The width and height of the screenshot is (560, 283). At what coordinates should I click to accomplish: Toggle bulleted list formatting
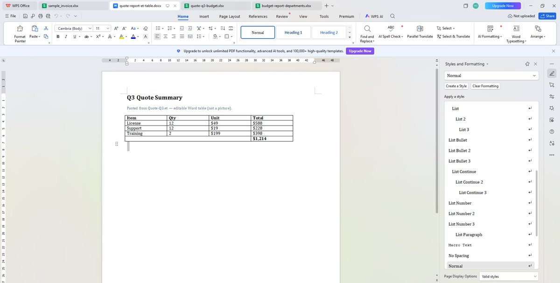[x=158, y=28]
